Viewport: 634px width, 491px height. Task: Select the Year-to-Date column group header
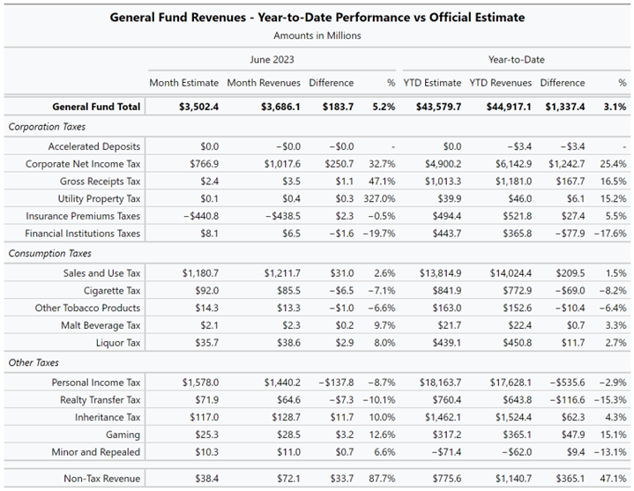[516, 60]
